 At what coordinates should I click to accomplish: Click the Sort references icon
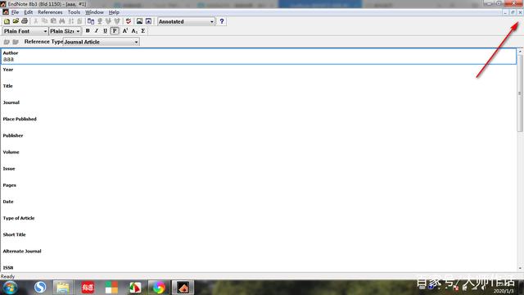click(70, 21)
